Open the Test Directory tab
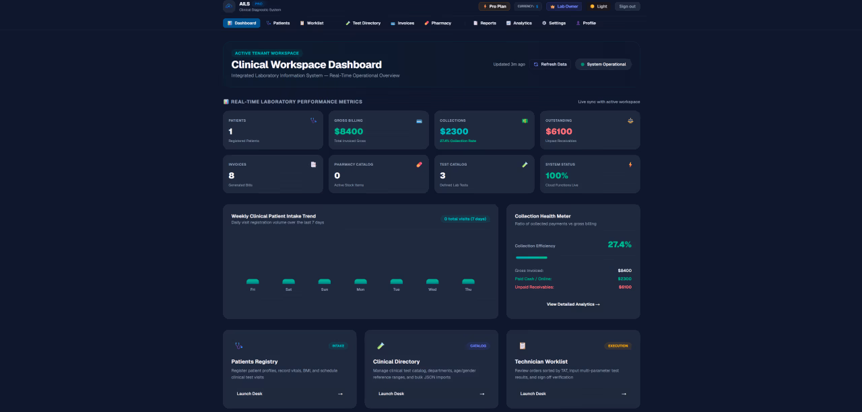This screenshot has height=412, width=862. (363, 23)
